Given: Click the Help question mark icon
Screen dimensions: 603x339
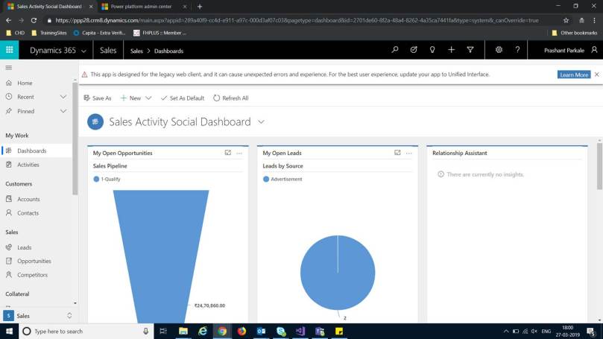Looking at the screenshot, I should (517, 50).
